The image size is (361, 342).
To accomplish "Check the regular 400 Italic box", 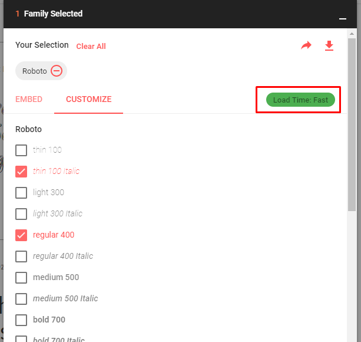I will (x=21, y=256).
